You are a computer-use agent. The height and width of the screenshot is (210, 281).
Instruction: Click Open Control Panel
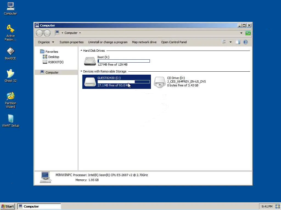(x=174, y=42)
